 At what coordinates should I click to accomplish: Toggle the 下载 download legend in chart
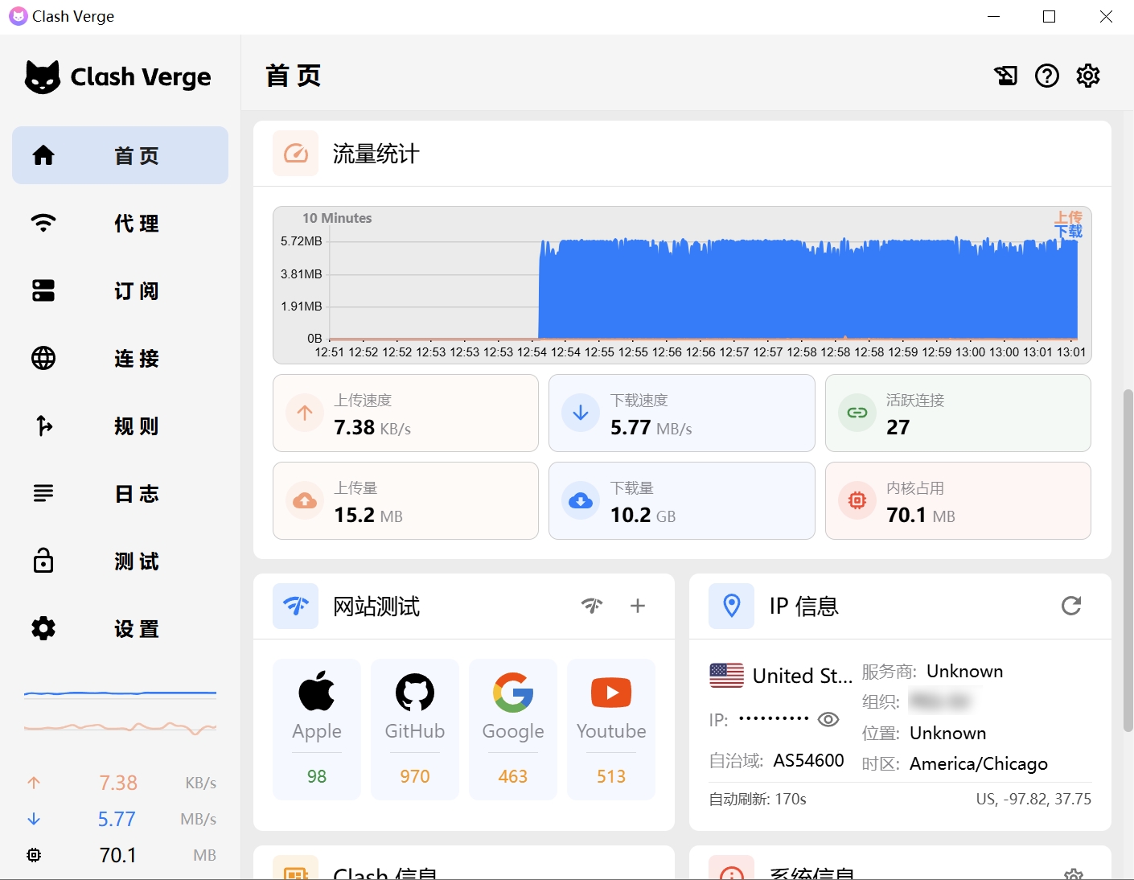[1068, 232]
